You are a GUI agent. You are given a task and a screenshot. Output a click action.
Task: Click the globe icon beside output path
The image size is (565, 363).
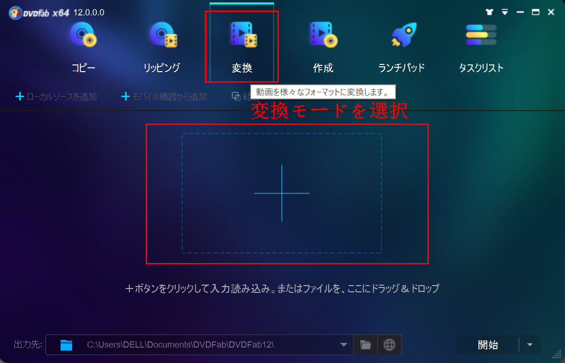(x=389, y=344)
